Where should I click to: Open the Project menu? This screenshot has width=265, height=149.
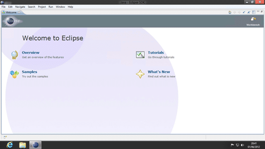click(42, 7)
